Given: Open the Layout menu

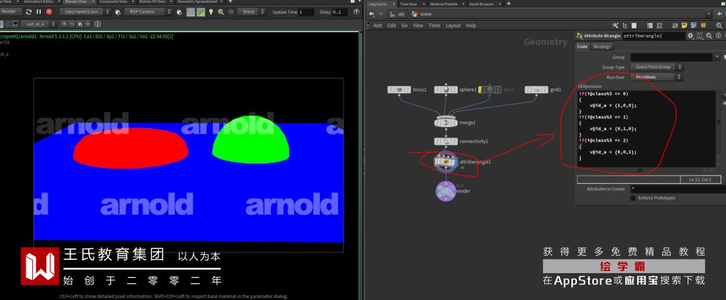Looking at the screenshot, I should click(x=453, y=26).
